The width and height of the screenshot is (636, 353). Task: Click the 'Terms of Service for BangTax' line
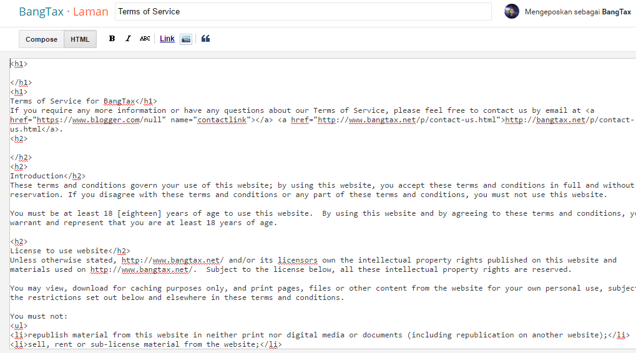[x=84, y=101]
